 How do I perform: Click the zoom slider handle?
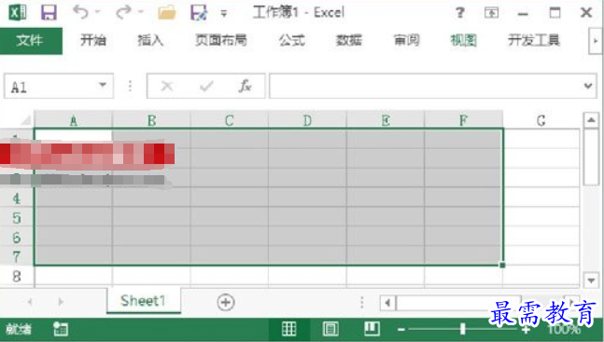(x=463, y=329)
